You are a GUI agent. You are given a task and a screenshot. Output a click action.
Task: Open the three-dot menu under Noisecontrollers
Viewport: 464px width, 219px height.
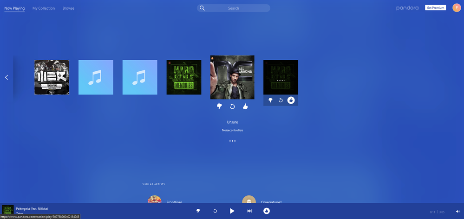[x=232, y=141]
